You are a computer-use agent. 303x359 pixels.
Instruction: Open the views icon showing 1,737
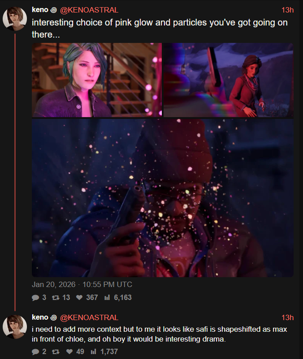coord(93,351)
